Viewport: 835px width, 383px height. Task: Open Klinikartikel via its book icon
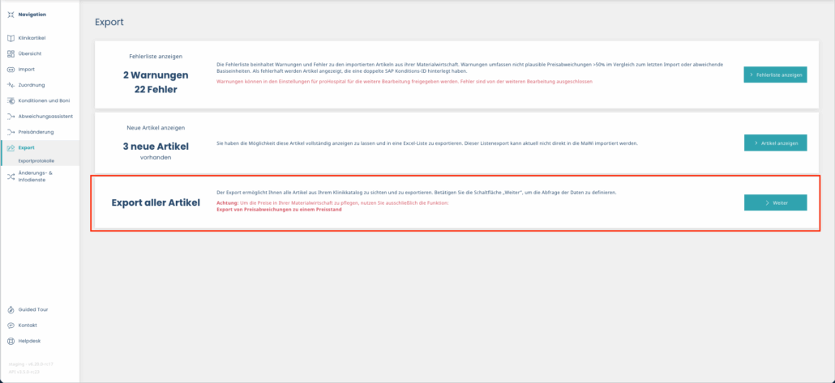pyautogui.click(x=10, y=38)
